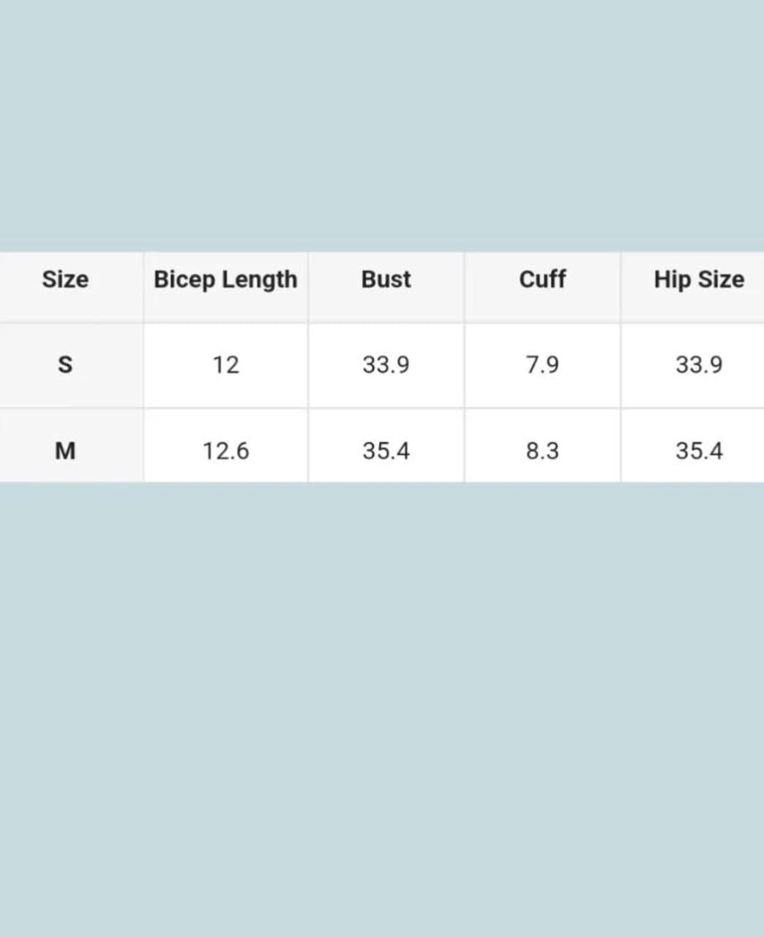
Task: Click the border between Cuff and Hip Size headers
Action: tap(621, 286)
